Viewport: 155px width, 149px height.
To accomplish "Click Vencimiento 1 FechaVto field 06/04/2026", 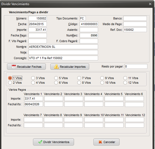I will [x=34, y=104].
